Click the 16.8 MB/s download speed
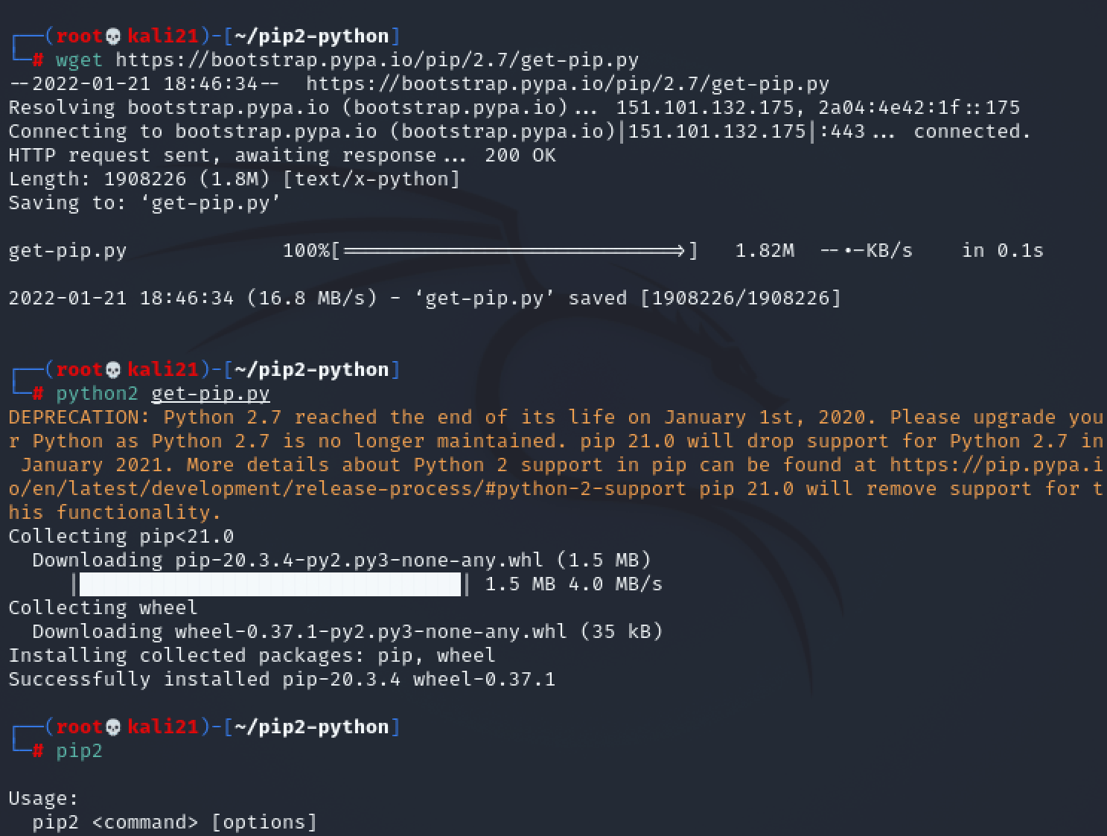1107x836 pixels. pos(312,299)
